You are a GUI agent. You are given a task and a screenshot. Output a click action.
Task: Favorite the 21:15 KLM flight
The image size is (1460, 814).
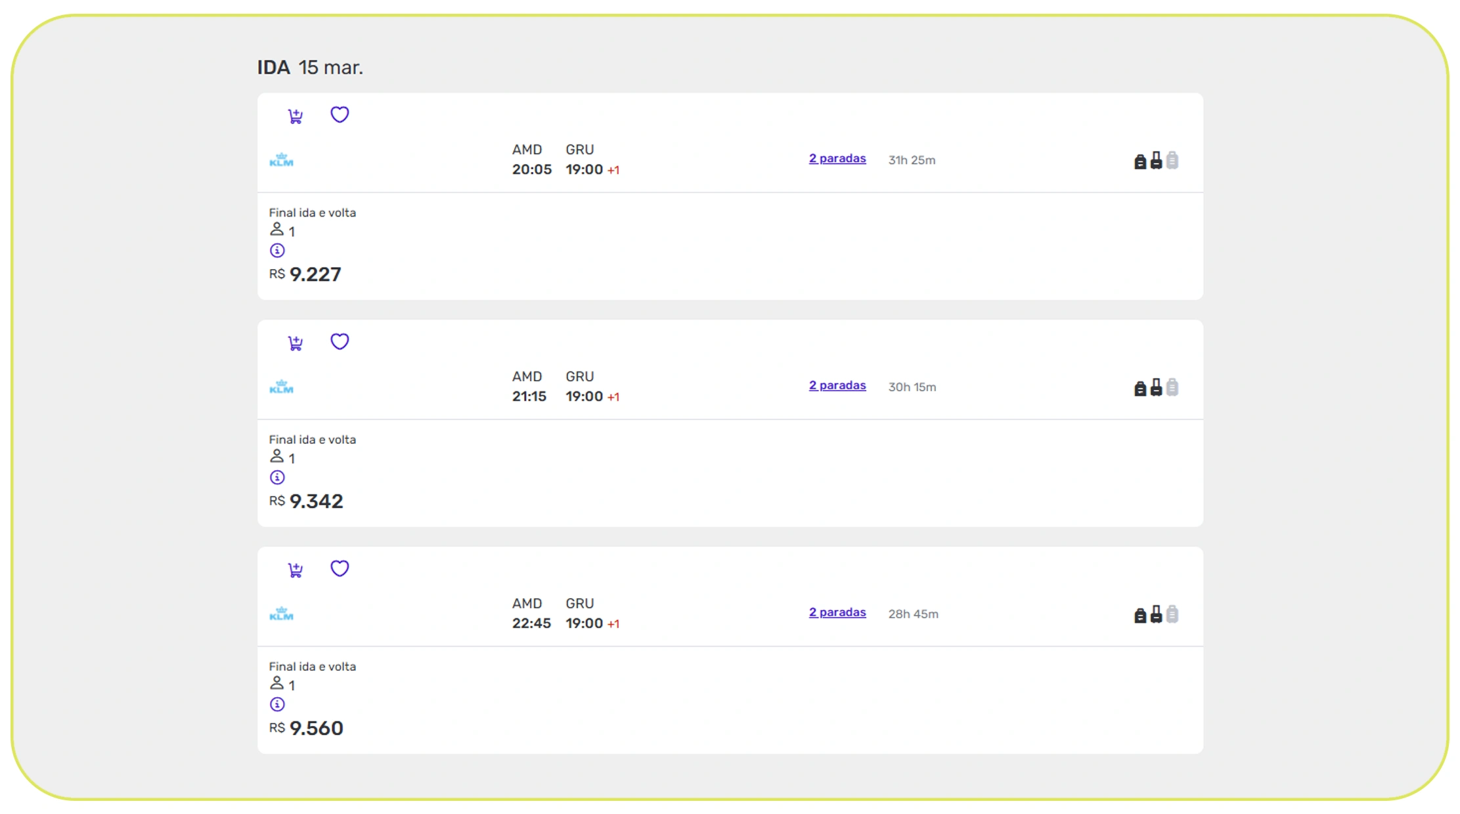click(339, 342)
